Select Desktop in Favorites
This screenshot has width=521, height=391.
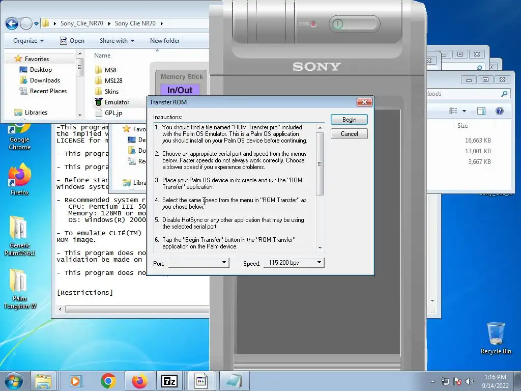click(x=41, y=69)
